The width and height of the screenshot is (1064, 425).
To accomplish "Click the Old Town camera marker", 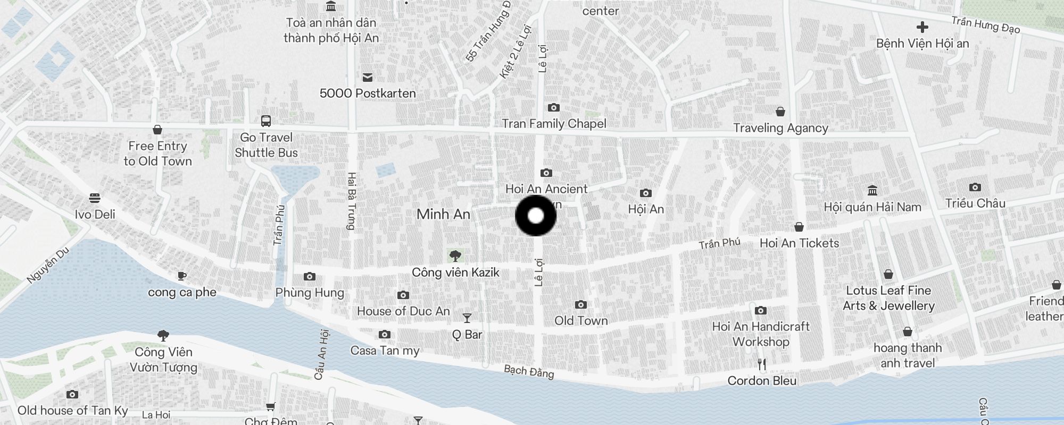I will [x=581, y=305].
